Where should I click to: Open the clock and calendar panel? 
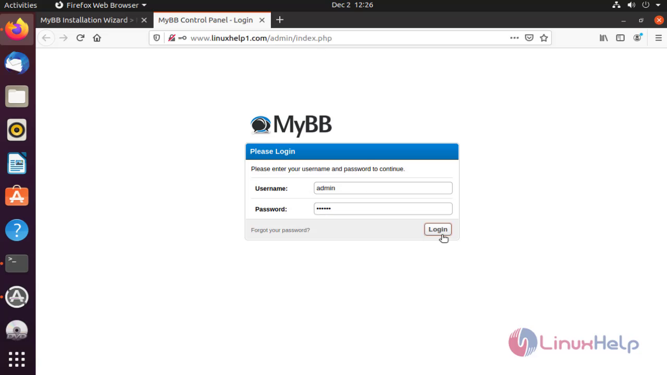[x=352, y=5]
